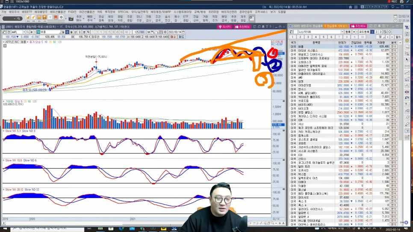Collapse the 거래량 volume panel corner toggle
The height and width of the screenshot is (232, 413).
pos(284,101)
